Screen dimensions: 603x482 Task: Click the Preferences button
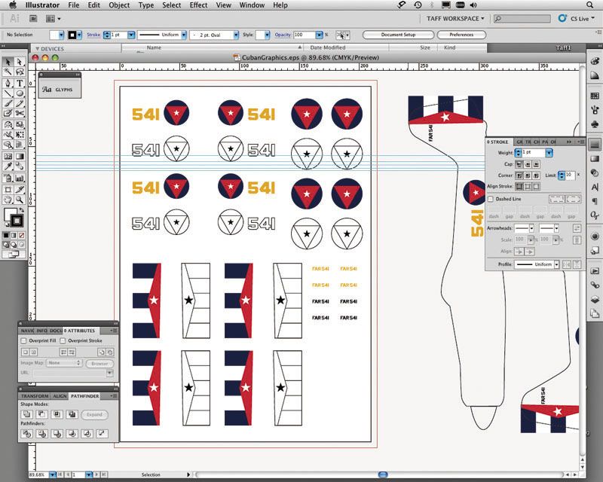[461, 35]
